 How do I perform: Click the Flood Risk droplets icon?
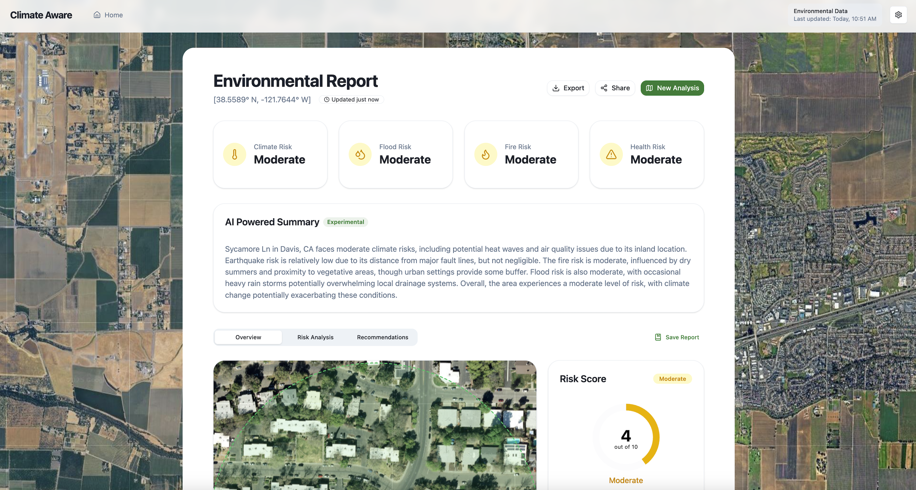point(360,154)
